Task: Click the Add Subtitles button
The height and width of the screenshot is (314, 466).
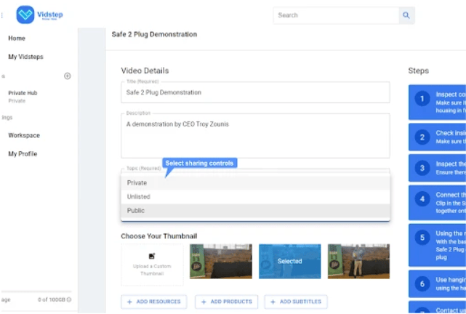Action: click(297, 302)
